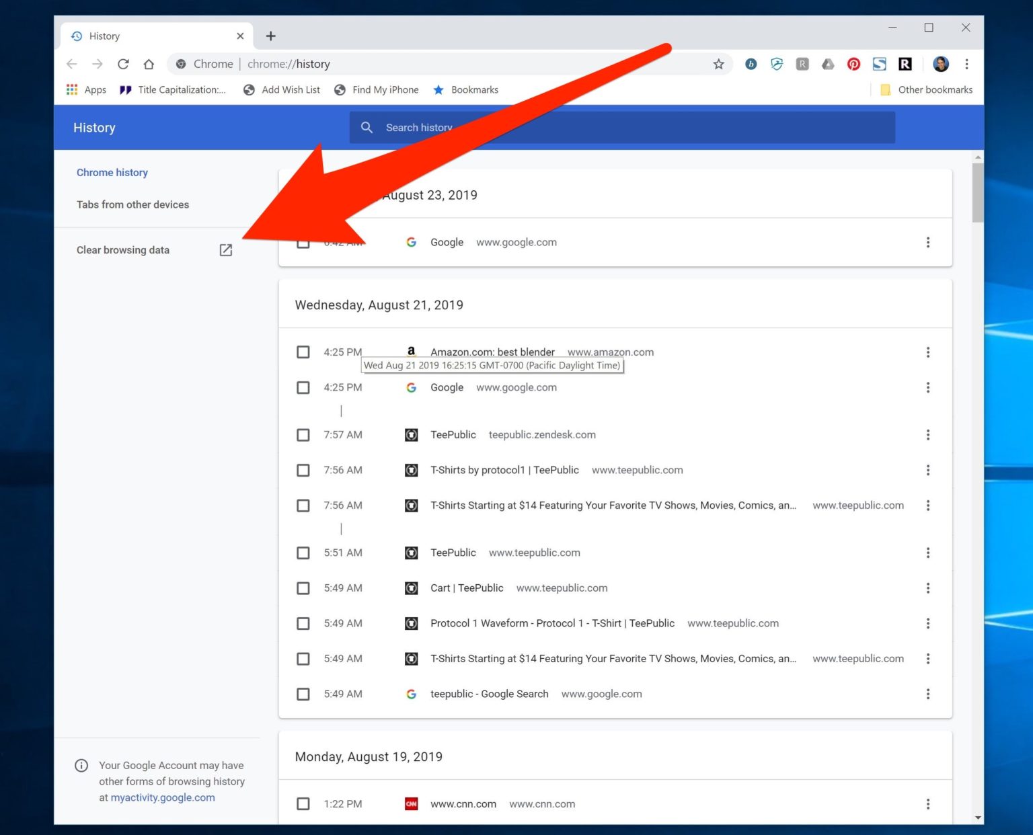The width and height of the screenshot is (1033, 835).
Task: Open Clear browsing data in a new tab
Action: tap(226, 249)
